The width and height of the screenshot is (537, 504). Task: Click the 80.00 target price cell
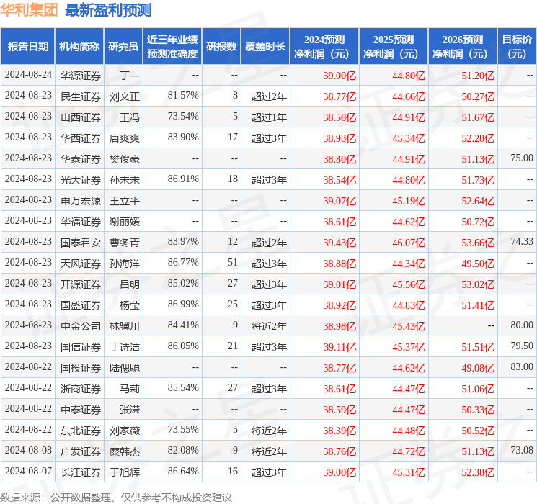521,325
